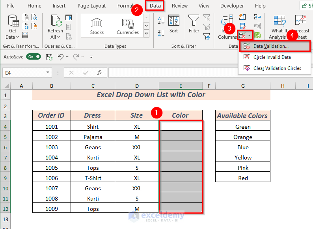Expand the Data Validation dropdown arrow

point(249,36)
